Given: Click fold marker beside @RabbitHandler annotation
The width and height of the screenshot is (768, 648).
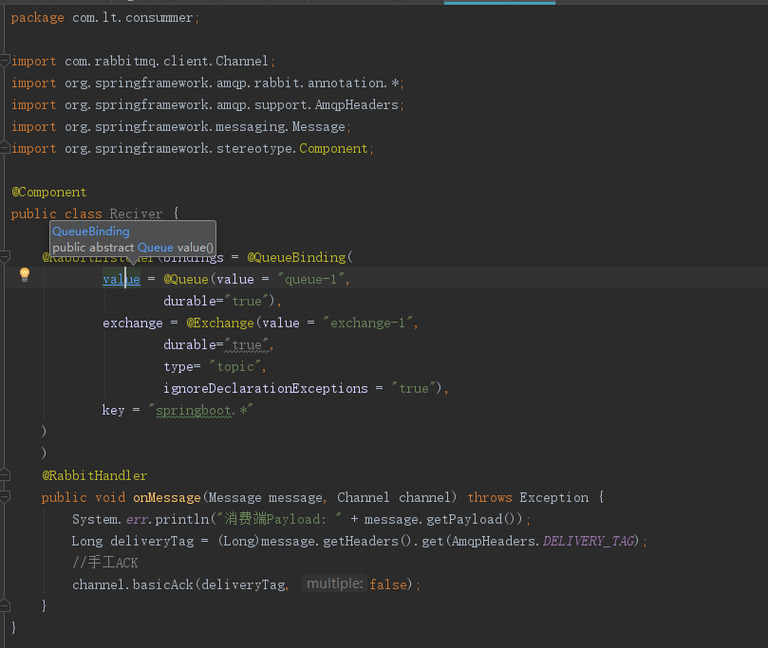Looking at the screenshot, I should click(x=6, y=475).
